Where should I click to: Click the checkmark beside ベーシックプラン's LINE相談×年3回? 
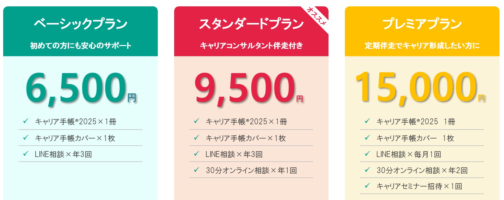(26, 154)
